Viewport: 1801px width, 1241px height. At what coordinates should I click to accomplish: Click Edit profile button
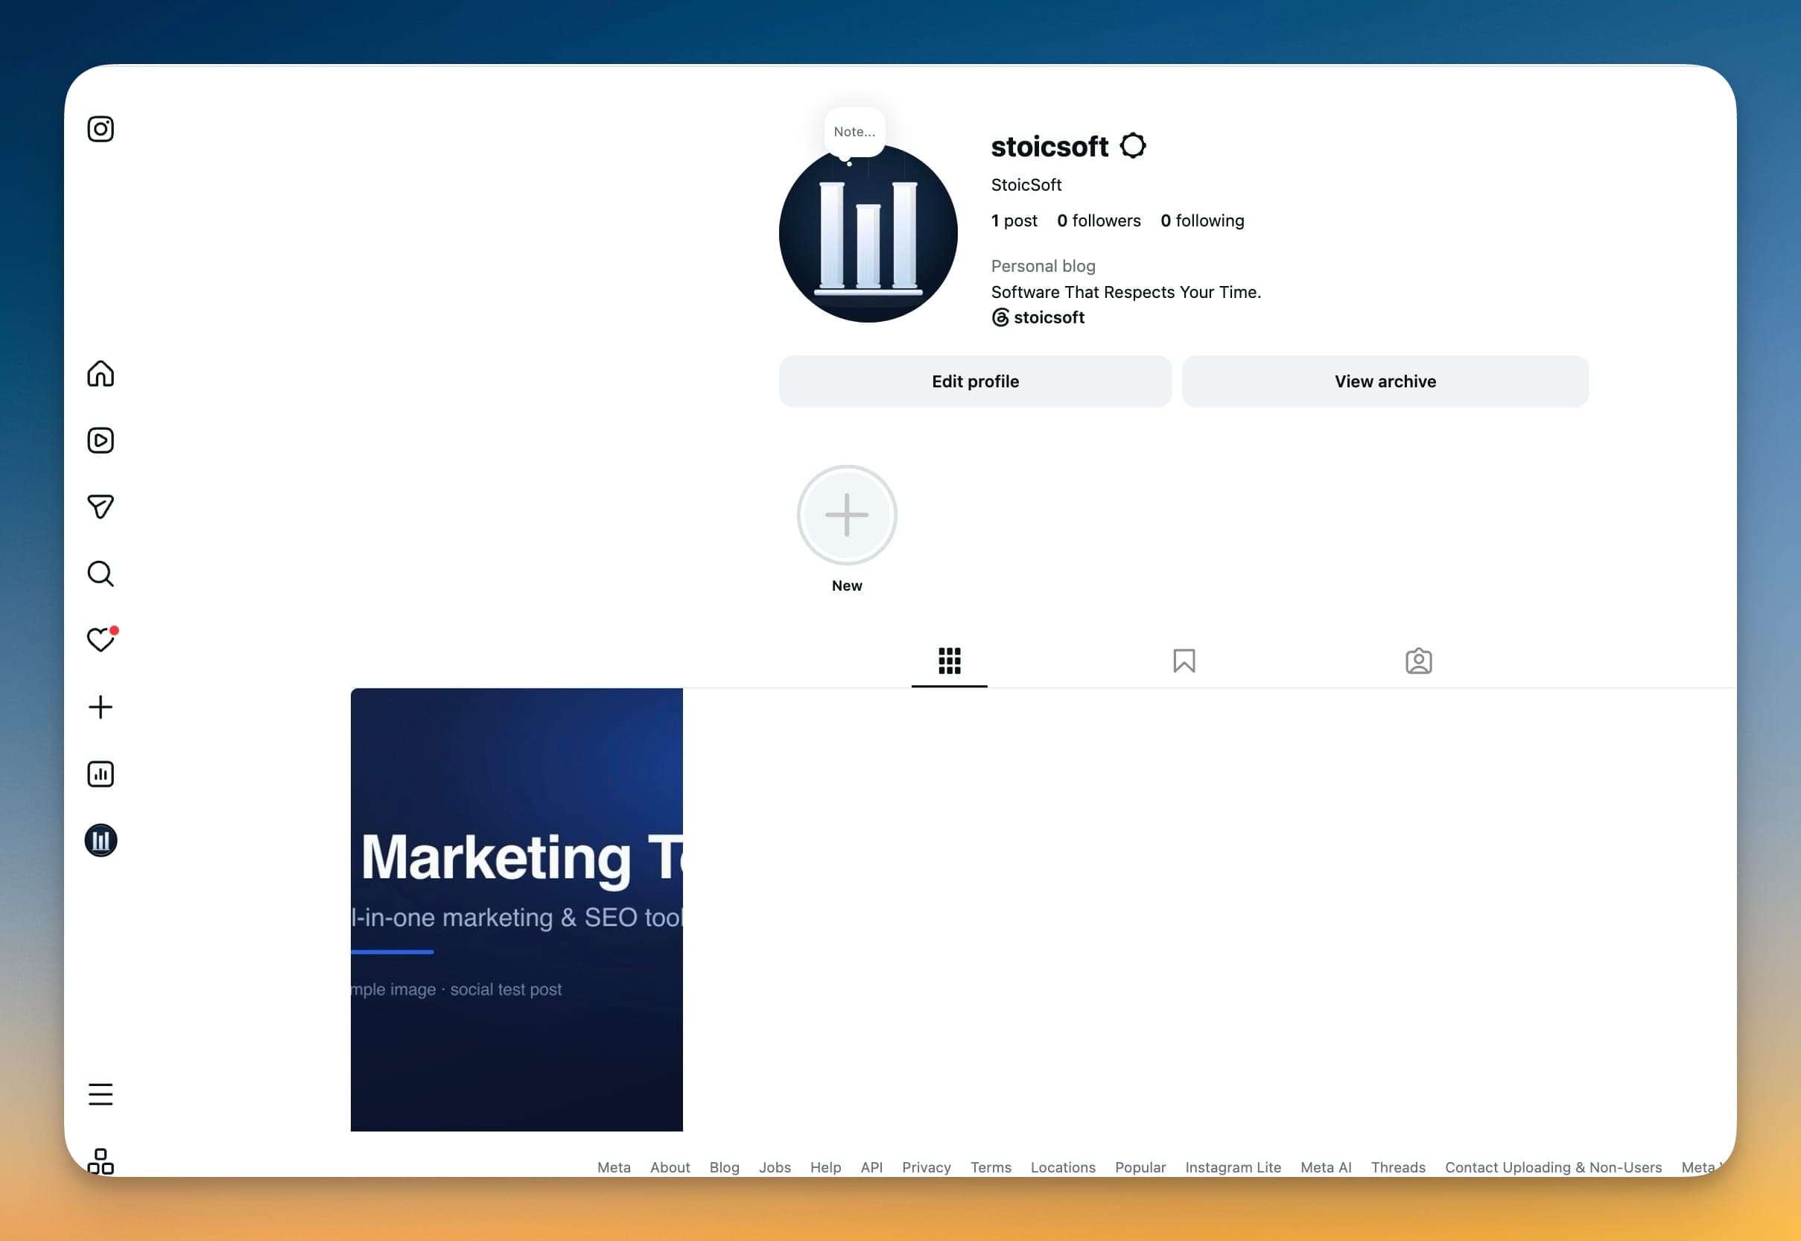click(x=975, y=381)
